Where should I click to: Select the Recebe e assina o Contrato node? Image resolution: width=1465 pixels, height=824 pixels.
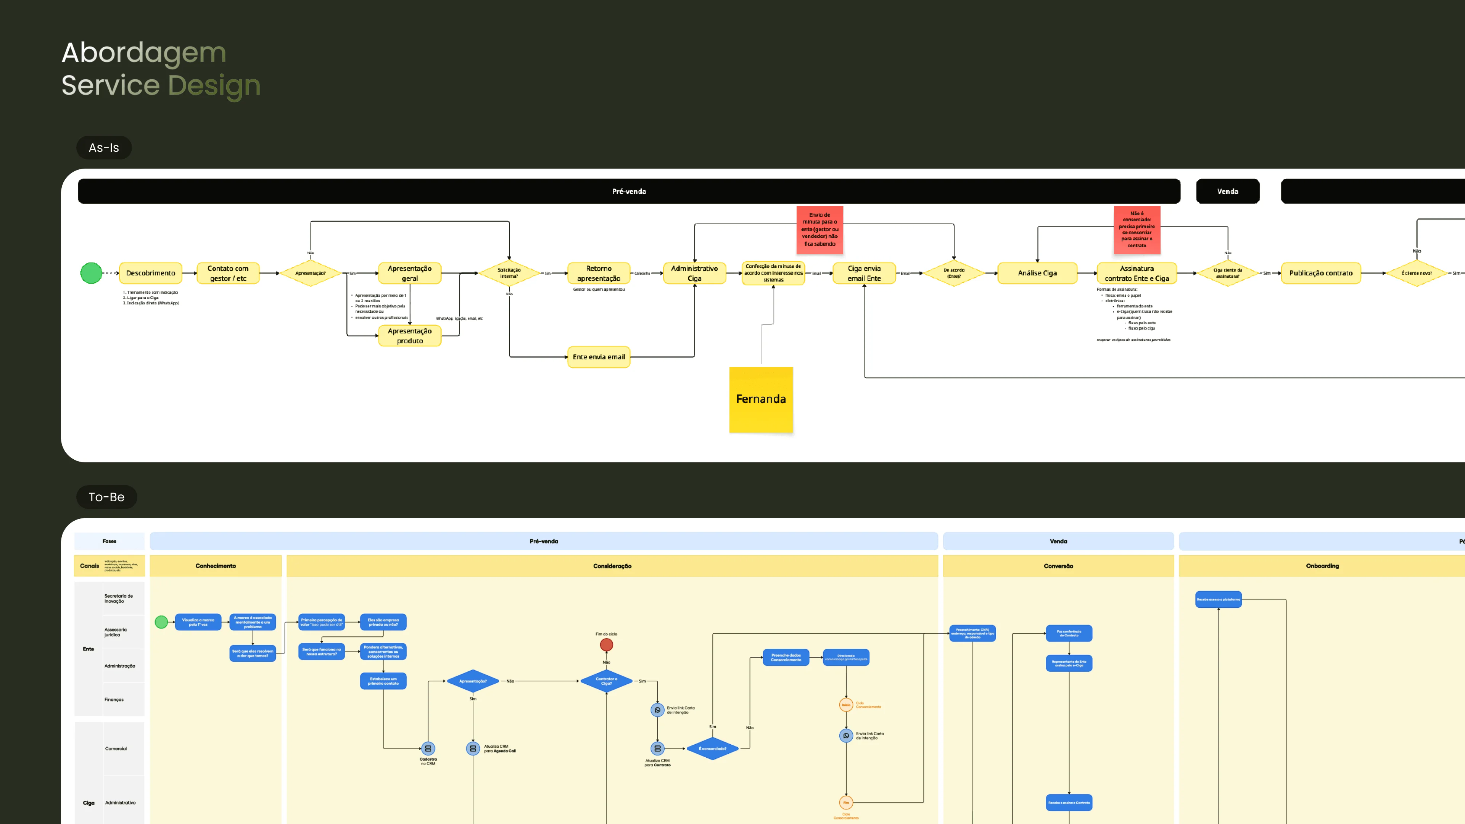pos(1069,802)
